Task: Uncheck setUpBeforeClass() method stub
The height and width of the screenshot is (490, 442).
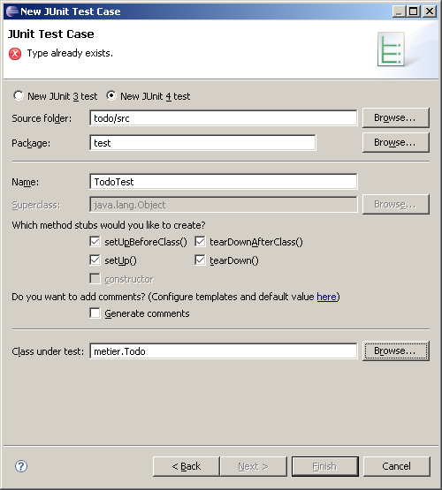Action: pos(95,242)
